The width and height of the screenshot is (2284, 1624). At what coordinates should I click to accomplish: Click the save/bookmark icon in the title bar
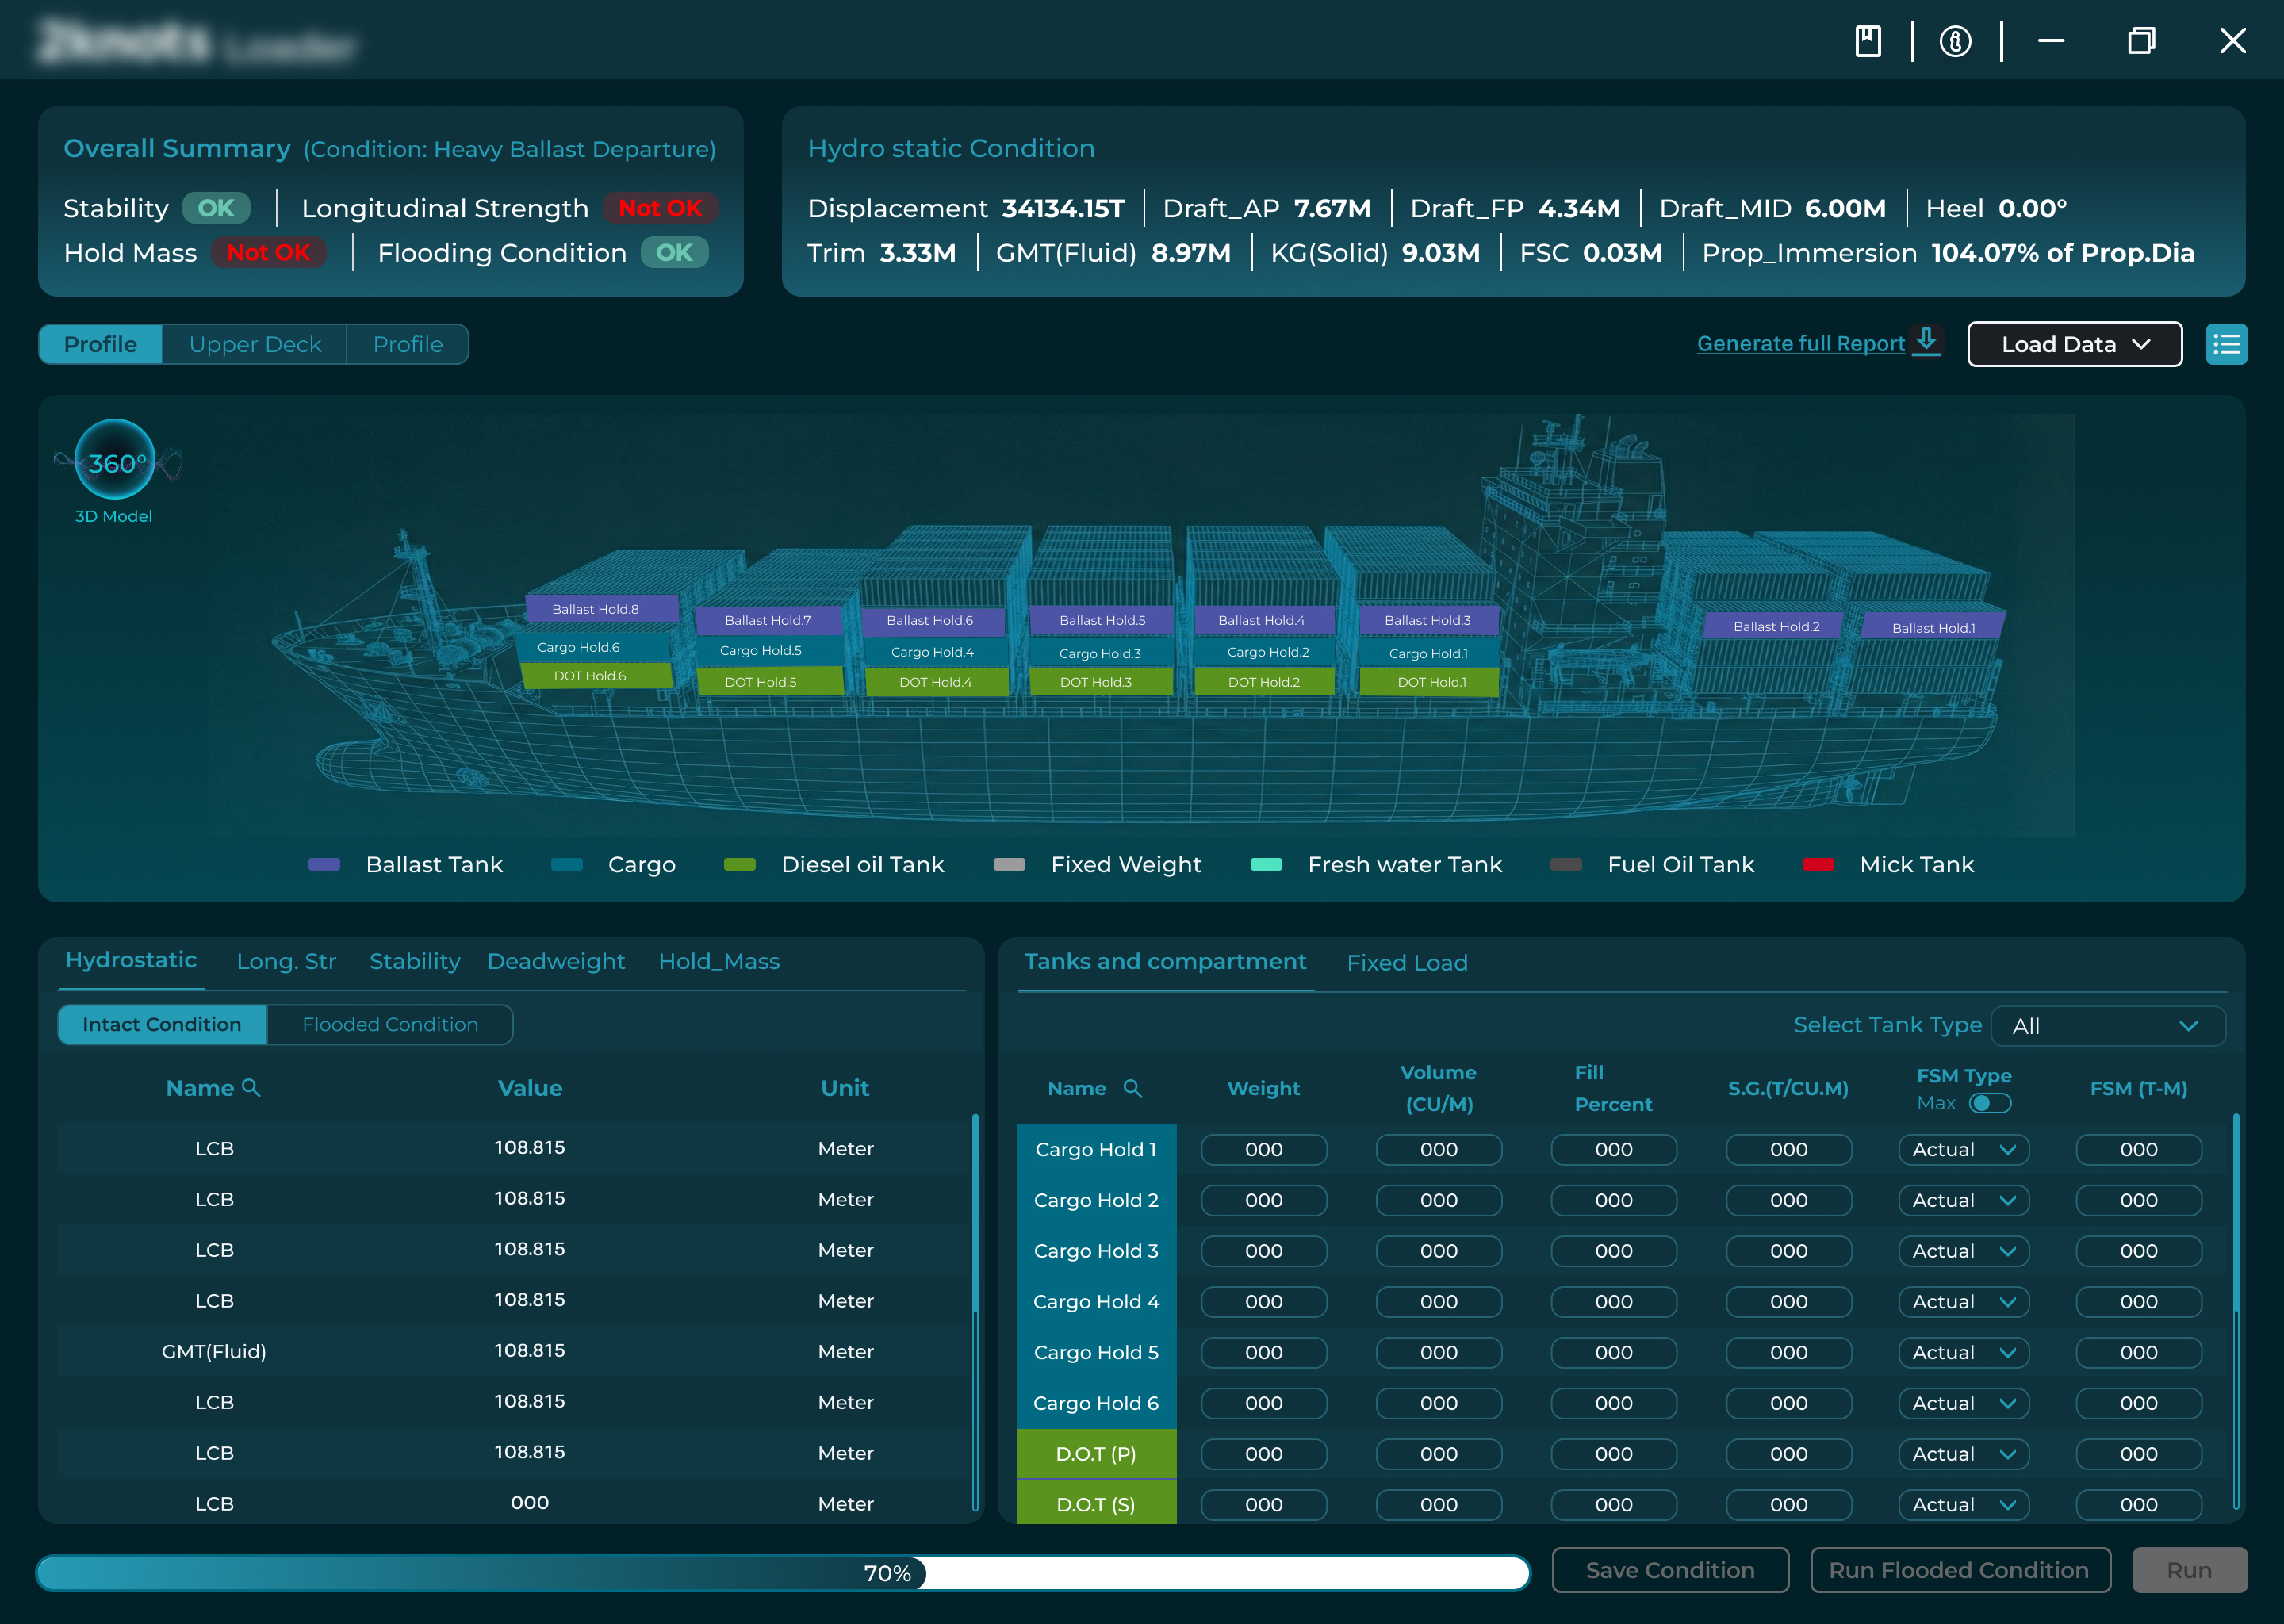pyautogui.click(x=1868, y=41)
